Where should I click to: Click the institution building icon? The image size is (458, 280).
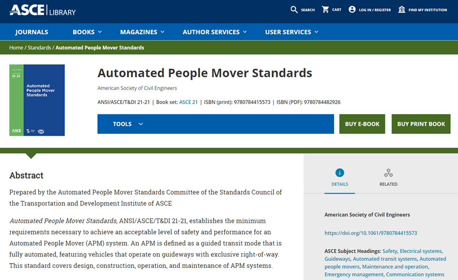pyautogui.click(x=402, y=9)
